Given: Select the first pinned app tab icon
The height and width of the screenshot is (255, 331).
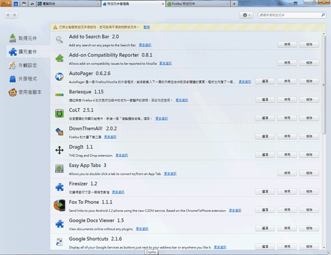Looking at the screenshot, I should tap(16, 4).
